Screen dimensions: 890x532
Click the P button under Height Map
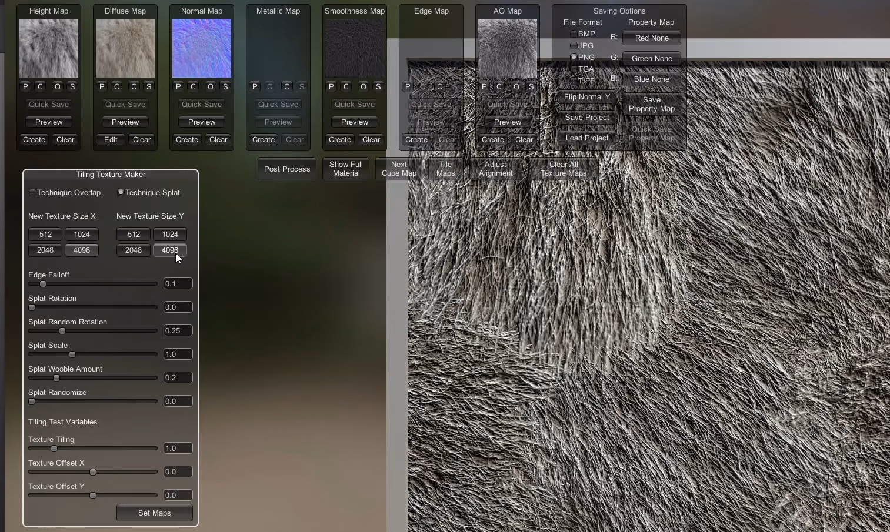click(25, 86)
